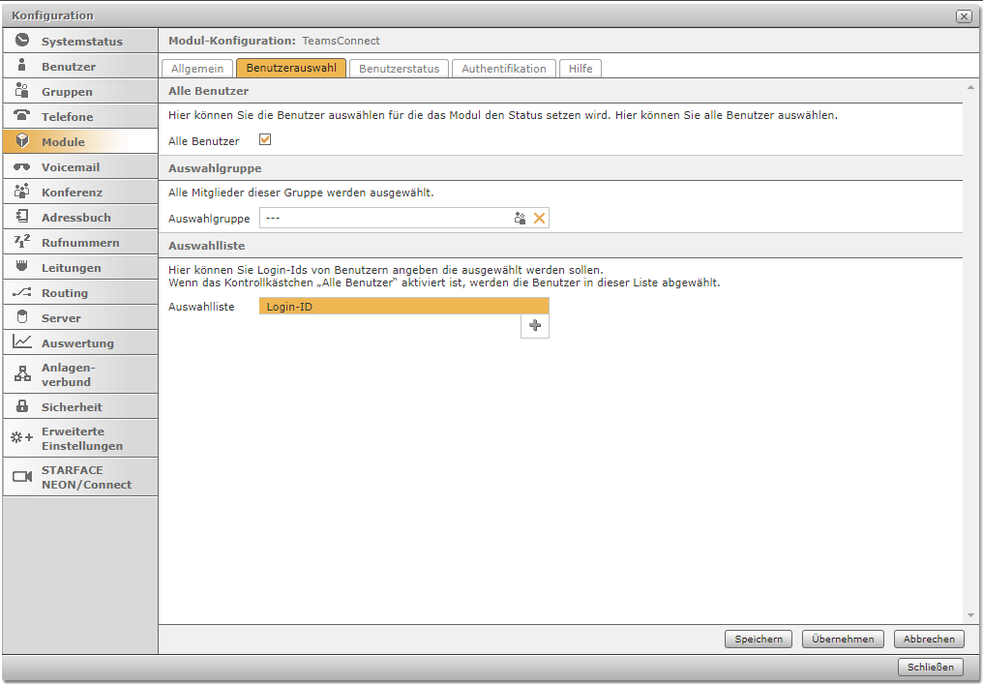
Task: Click the scrollbar down arrow
Action: pyautogui.click(x=970, y=615)
